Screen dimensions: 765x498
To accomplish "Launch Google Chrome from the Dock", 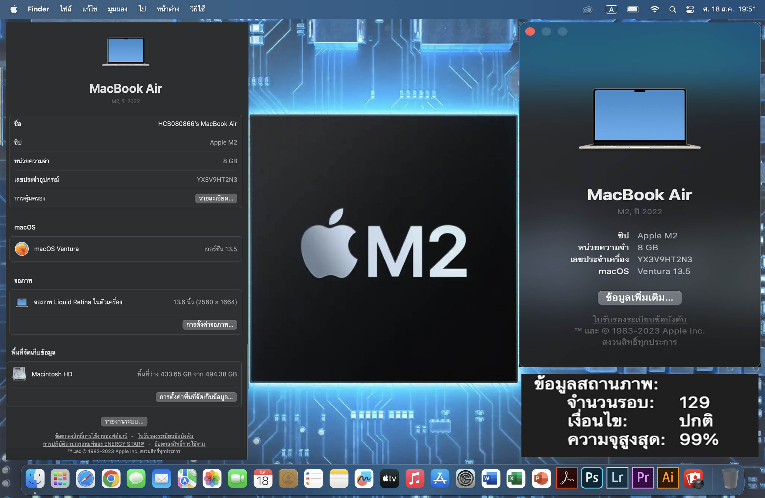I will coord(111,478).
